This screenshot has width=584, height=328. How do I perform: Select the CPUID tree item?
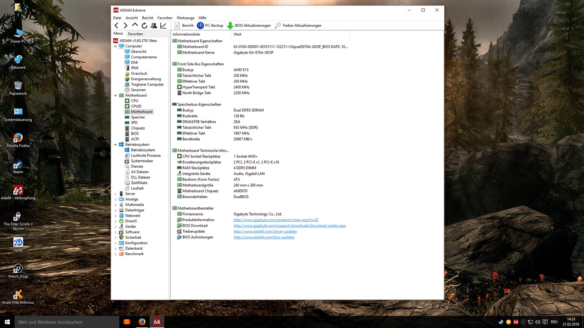136,106
